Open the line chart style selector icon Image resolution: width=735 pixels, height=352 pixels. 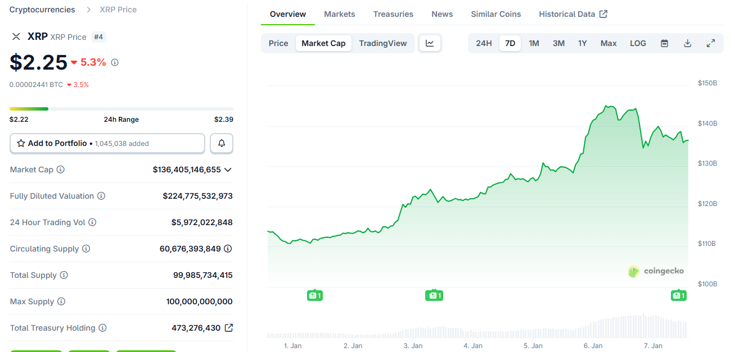(430, 43)
